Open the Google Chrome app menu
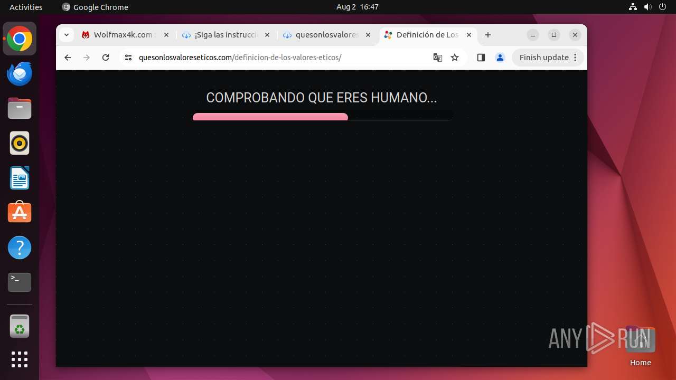Screen dimensions: 676x380 pyautogui.click(x=96, y=7)
